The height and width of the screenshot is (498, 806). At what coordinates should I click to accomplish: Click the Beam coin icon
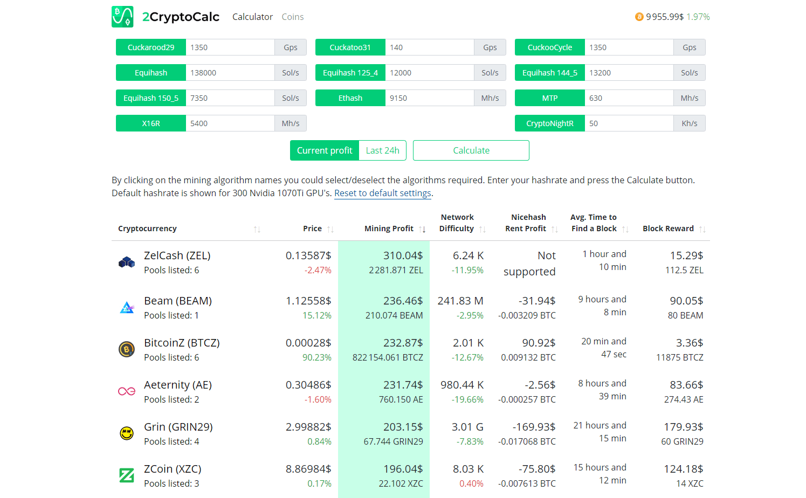coord(127,308)
